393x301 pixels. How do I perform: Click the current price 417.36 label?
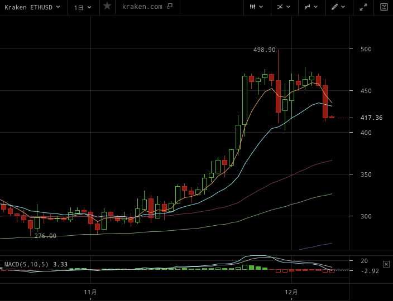point(371,118)
